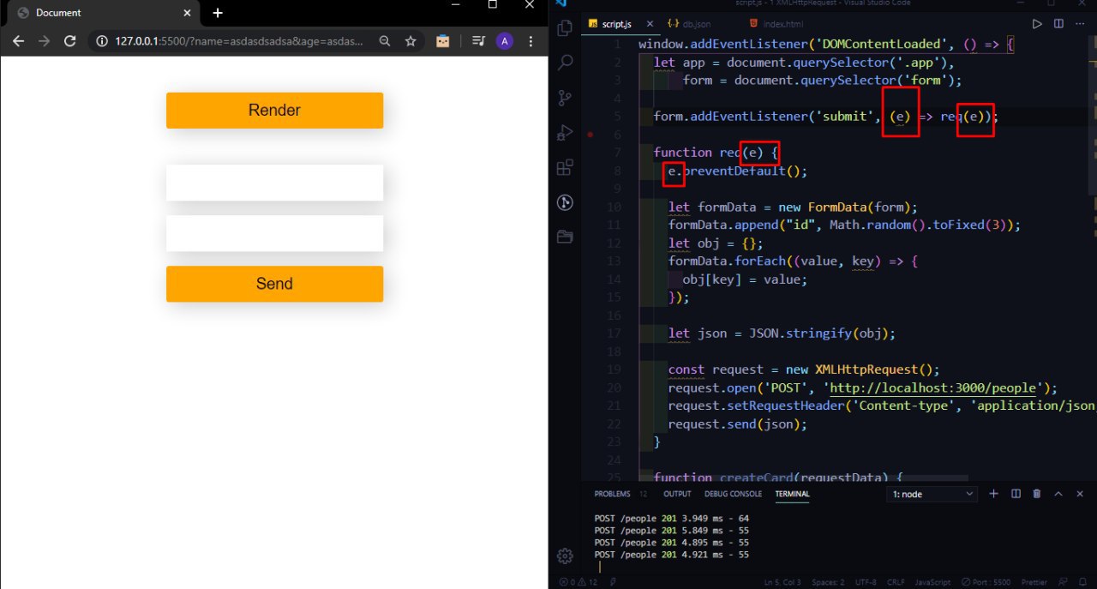Viewport: 1097px width, 589px height.
Task: Open the 'Ln 5, Col 3' go-to-line item
Action: point(783,582)
